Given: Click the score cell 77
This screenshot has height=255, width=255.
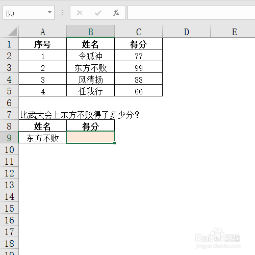Looking at the screenshot, I should (139, 56).
